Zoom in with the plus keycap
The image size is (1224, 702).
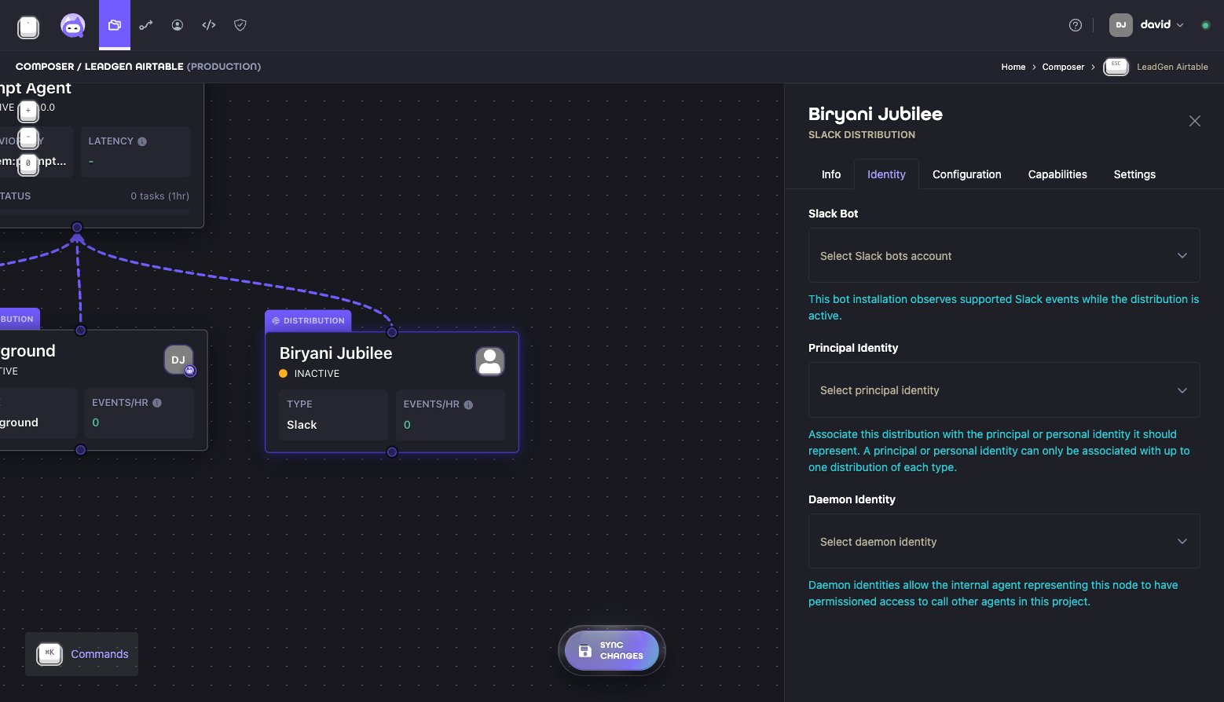(x=28, y=112)
